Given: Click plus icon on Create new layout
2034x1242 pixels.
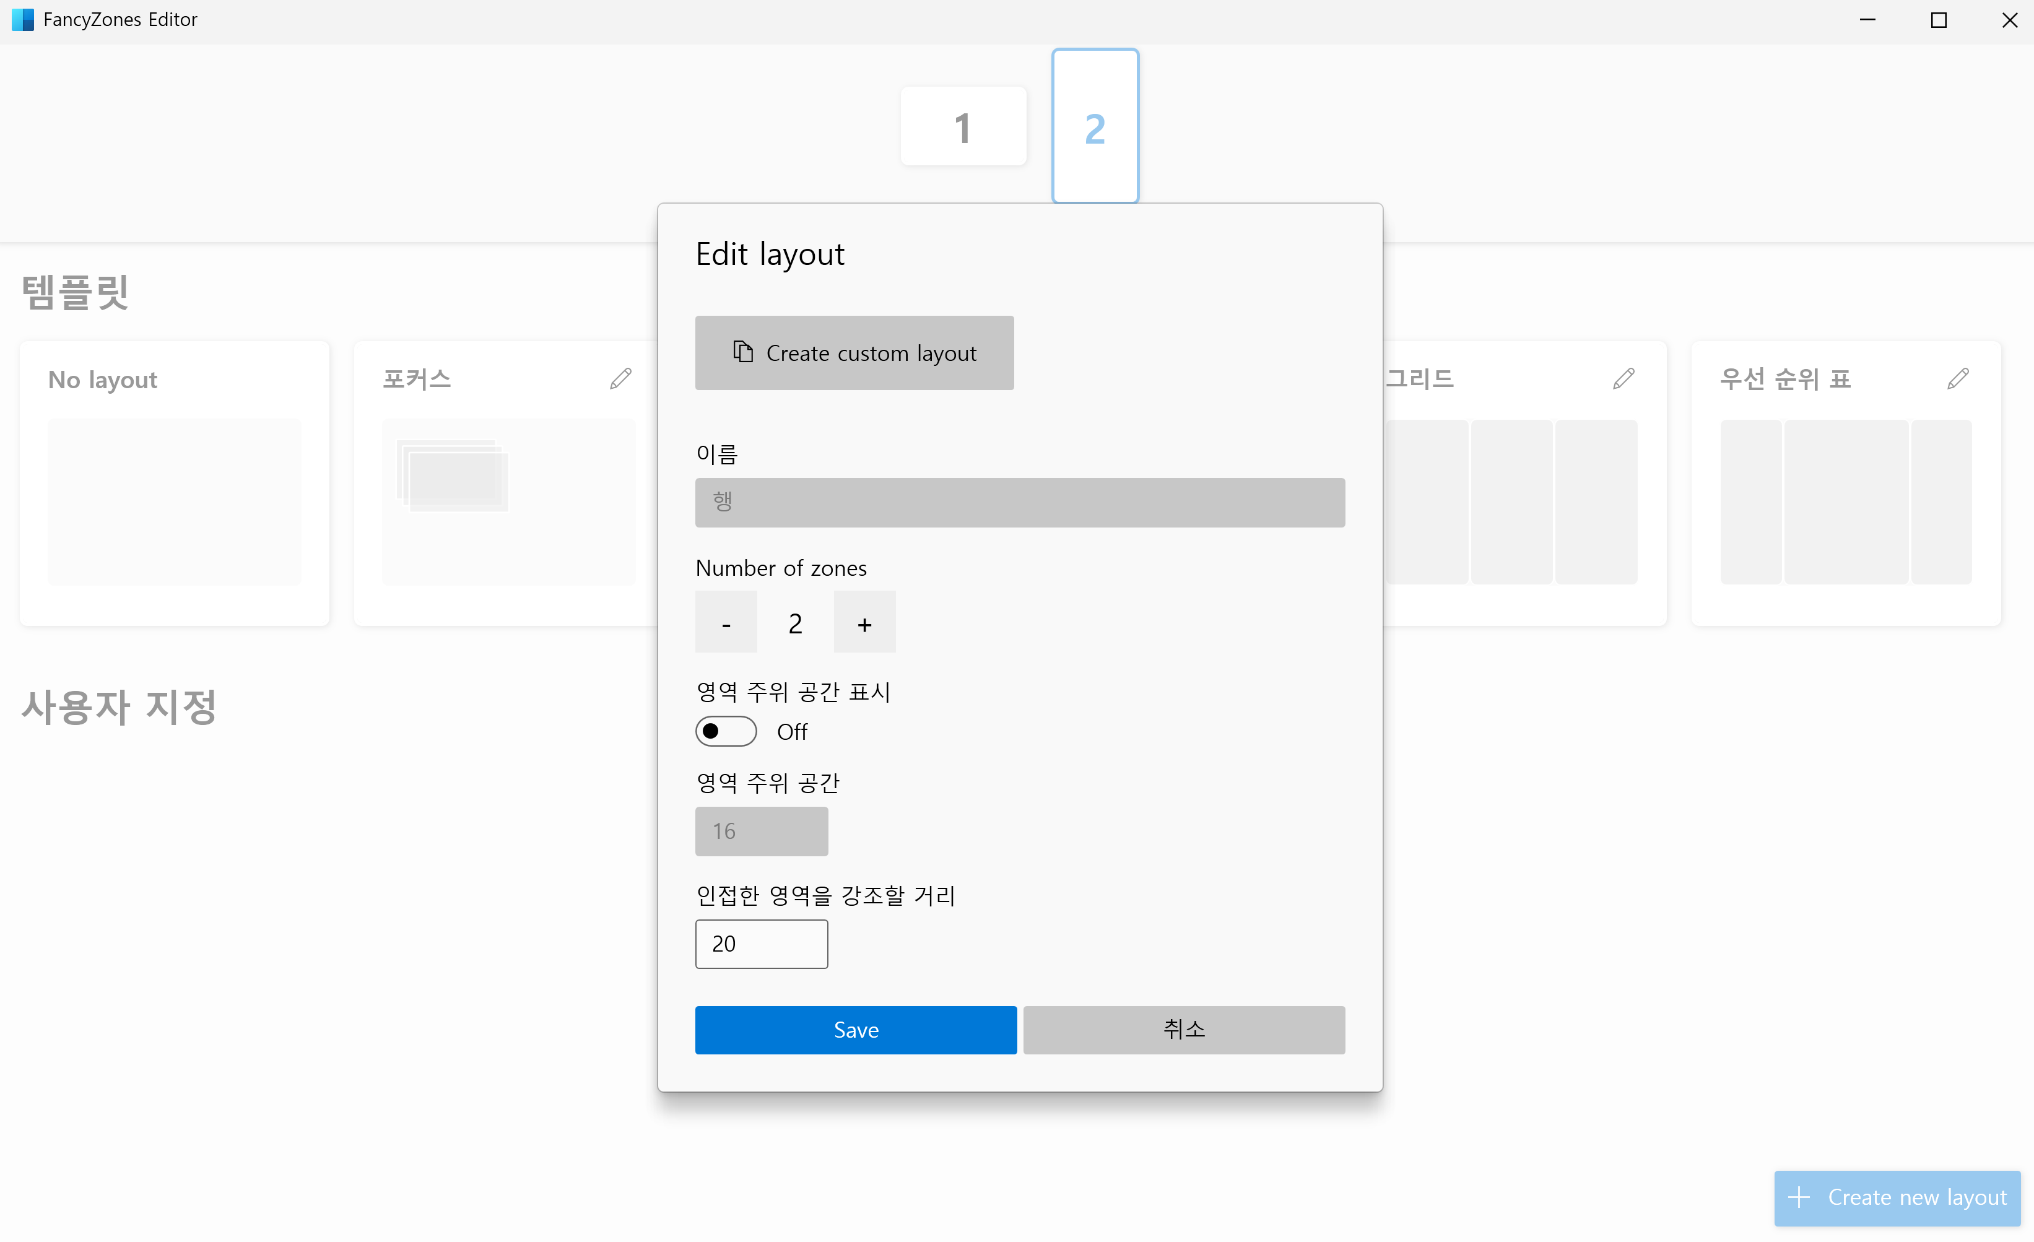Looking at the screenshot, I should pyautogui.click(x=1799, y=1197).
